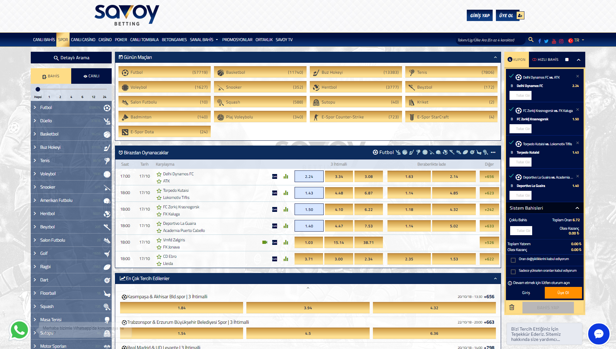Click the orange Üye Ol button in coupon
Viewport: 616px width, 349px height.
tap(563, 293)
